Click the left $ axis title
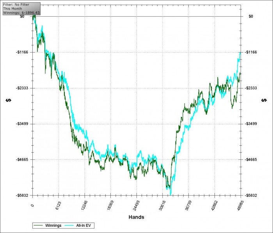Viewport: 273px width, 233px height. [9, 100]
